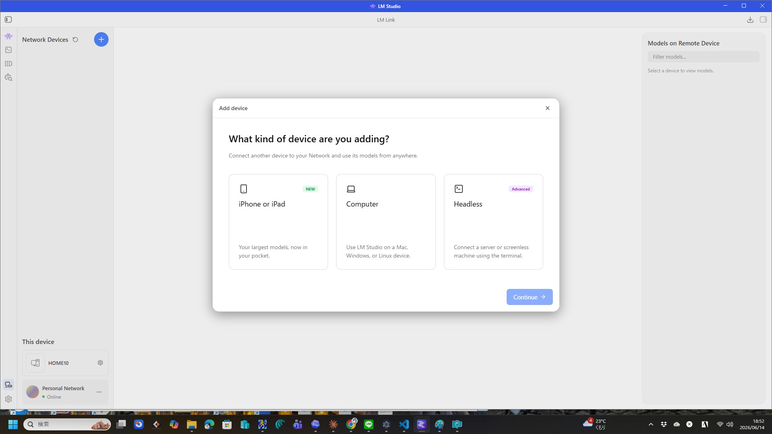Click the blue plus add-device button

pos(101,39)
